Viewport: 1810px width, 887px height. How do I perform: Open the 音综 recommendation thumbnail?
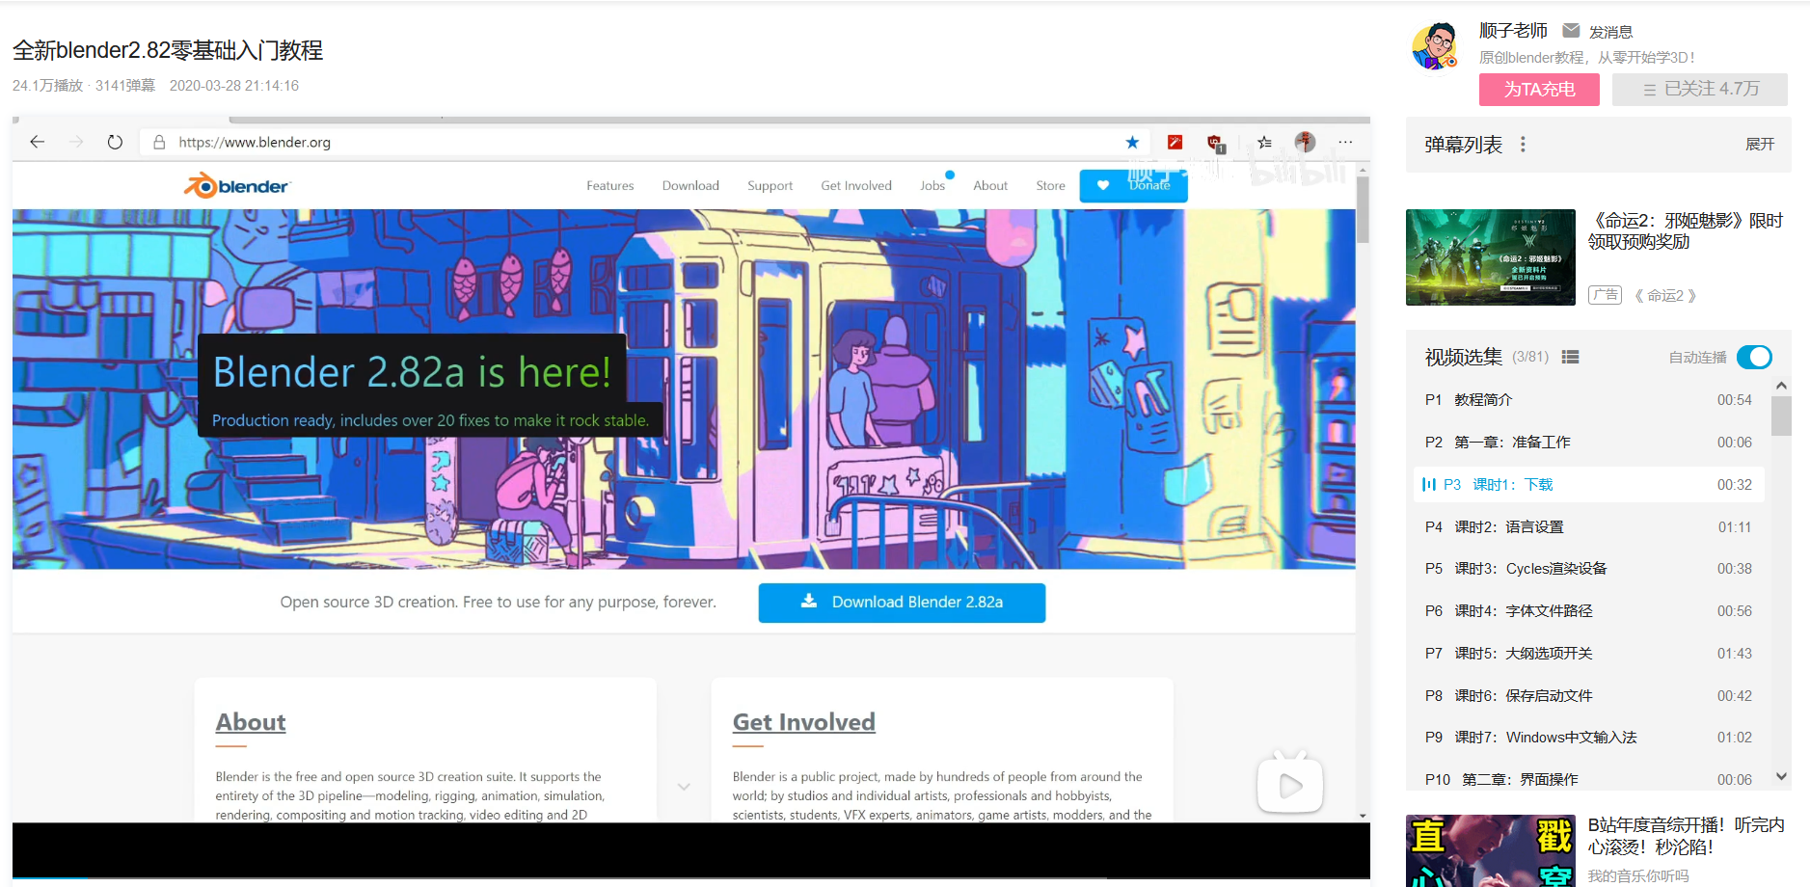1490,850
